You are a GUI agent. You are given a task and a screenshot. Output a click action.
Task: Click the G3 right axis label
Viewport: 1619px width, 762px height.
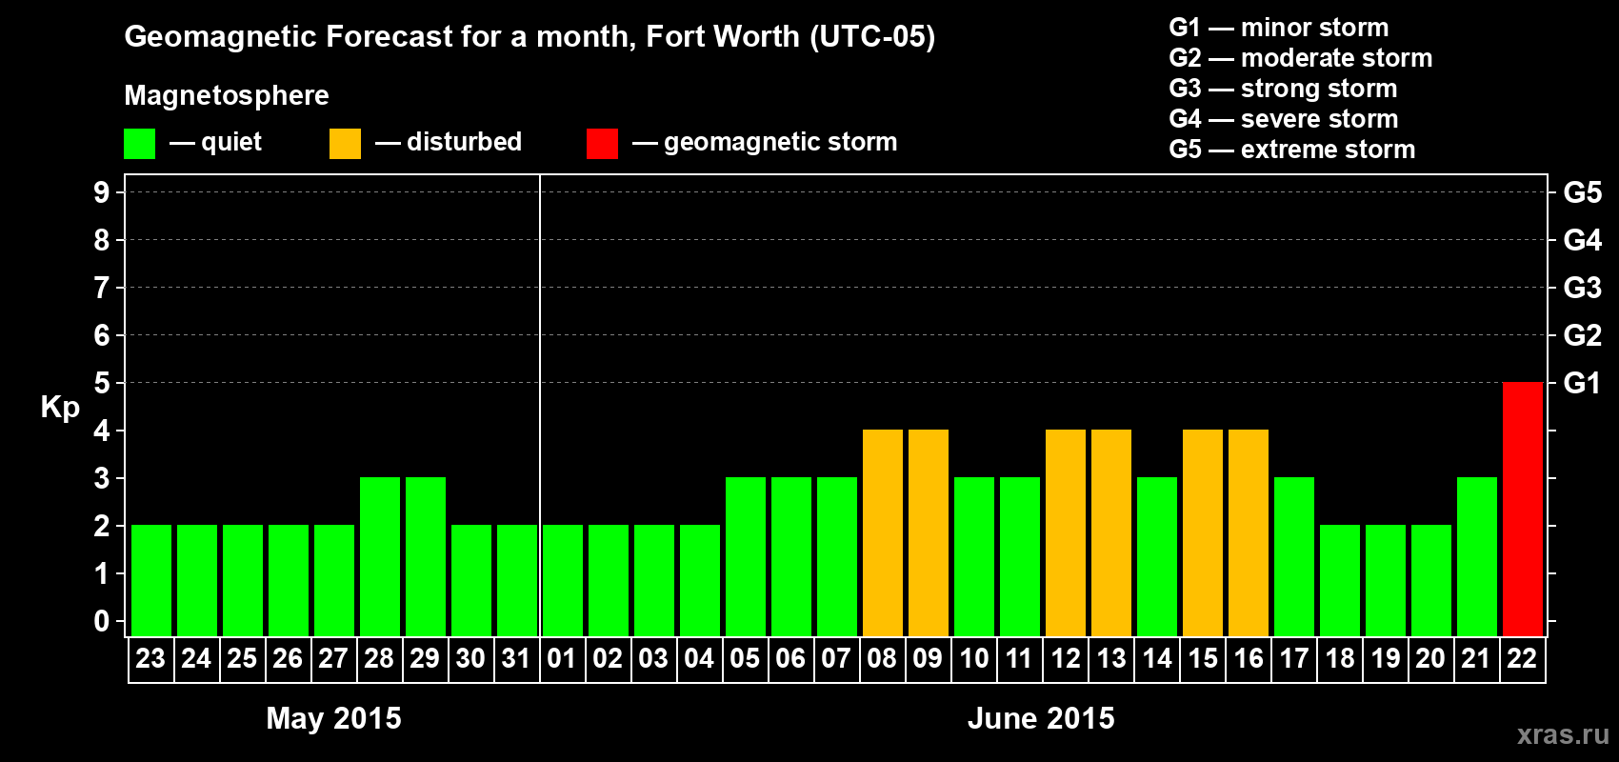point(1582,288)
